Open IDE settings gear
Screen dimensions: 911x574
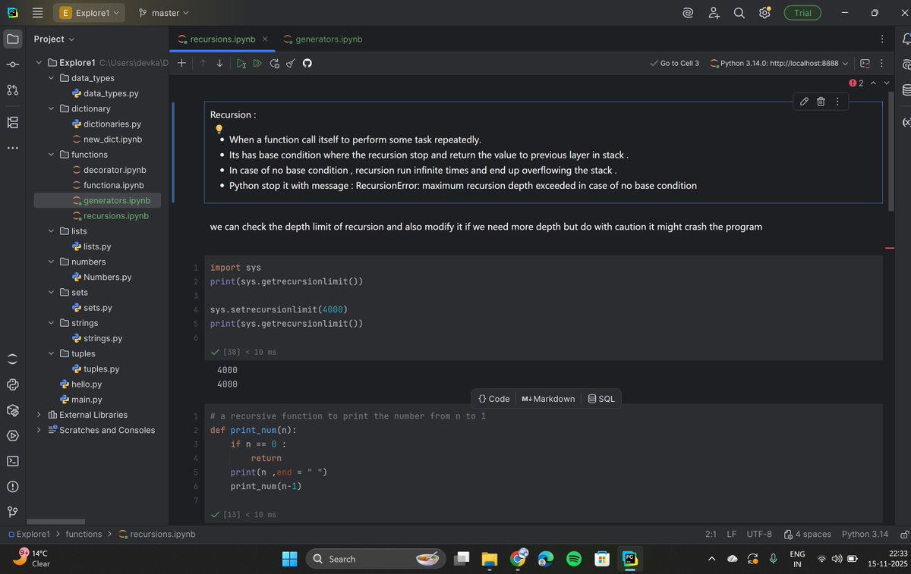point(765,13)
